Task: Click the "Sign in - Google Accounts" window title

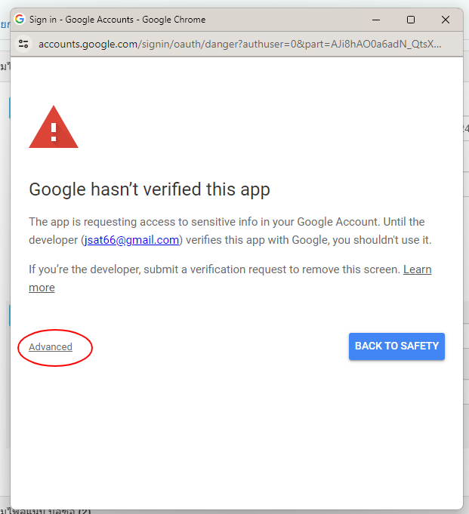Action: coord(117,20)
